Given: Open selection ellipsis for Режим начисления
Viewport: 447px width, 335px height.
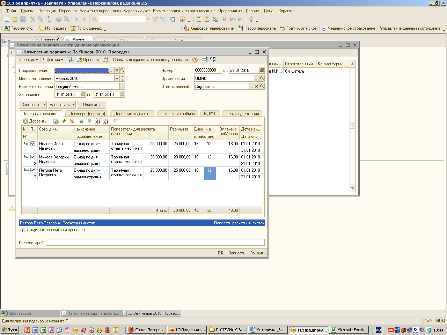Looking at the screenshot, I should (x=122, y=87).
